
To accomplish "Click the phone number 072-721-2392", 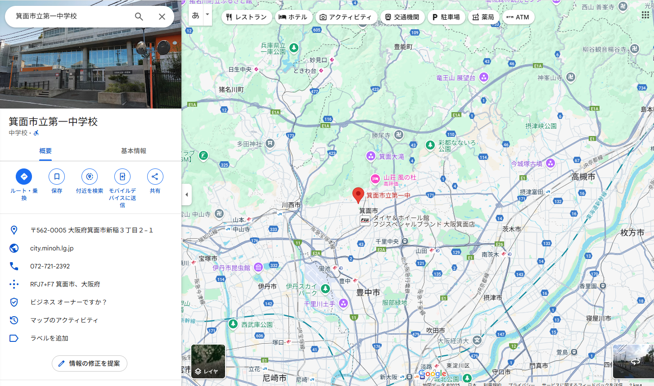I will coord(50,266).
